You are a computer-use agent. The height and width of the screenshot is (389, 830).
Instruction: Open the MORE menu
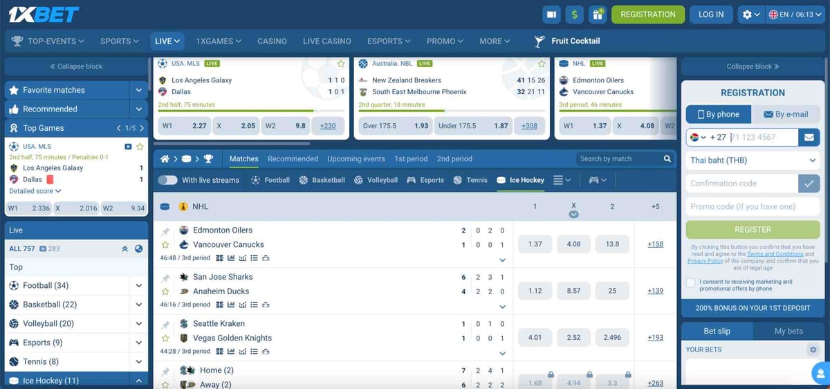(495, 41)
